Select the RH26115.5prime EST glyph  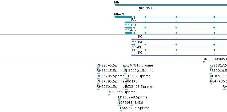pyautogui.click(x=98, y=73)
